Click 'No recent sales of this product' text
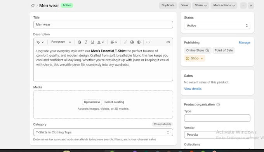 click(x=206, y=82)
